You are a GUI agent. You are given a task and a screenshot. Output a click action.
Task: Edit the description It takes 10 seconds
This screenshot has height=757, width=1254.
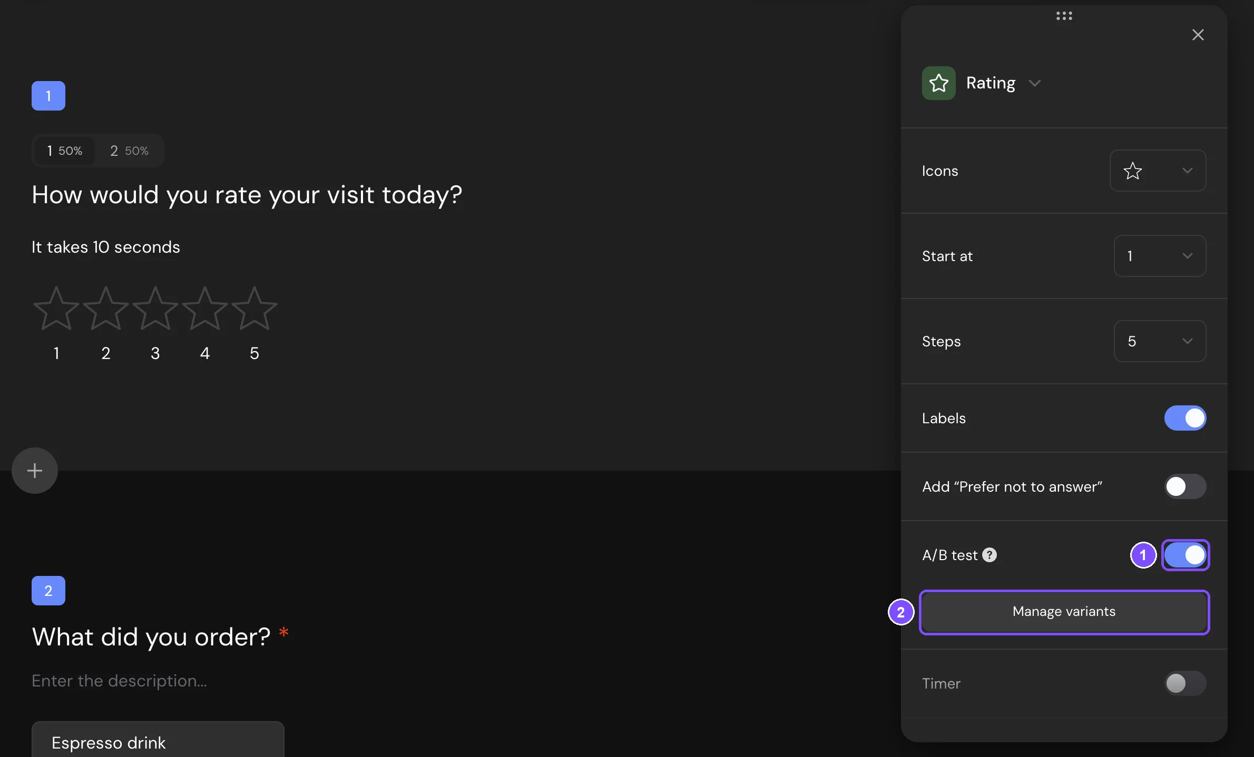[106, 247]
